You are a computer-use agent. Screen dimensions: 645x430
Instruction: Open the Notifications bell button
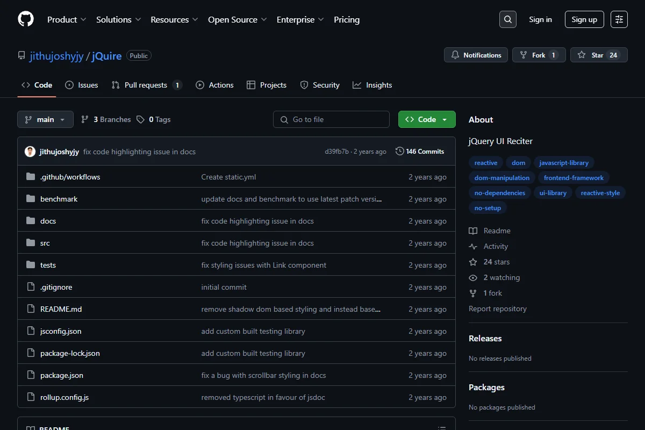476,55
